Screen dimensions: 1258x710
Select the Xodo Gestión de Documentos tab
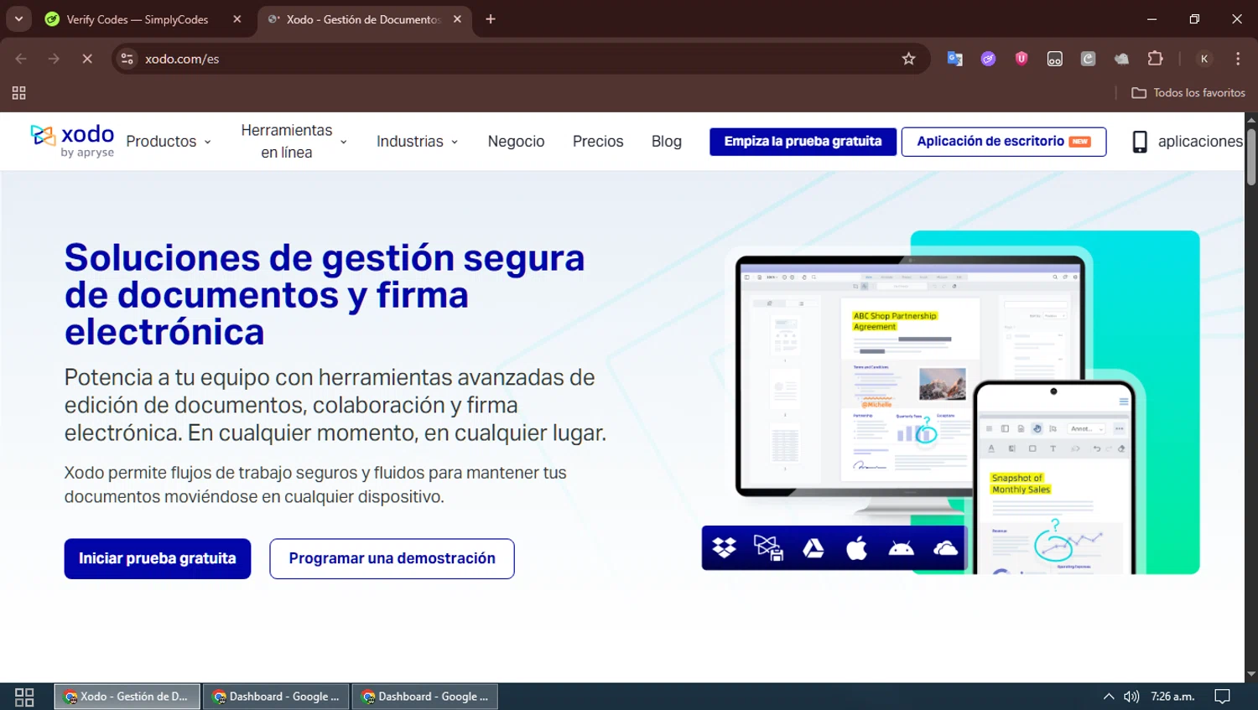pyautogui.click(x=362, y=19)
